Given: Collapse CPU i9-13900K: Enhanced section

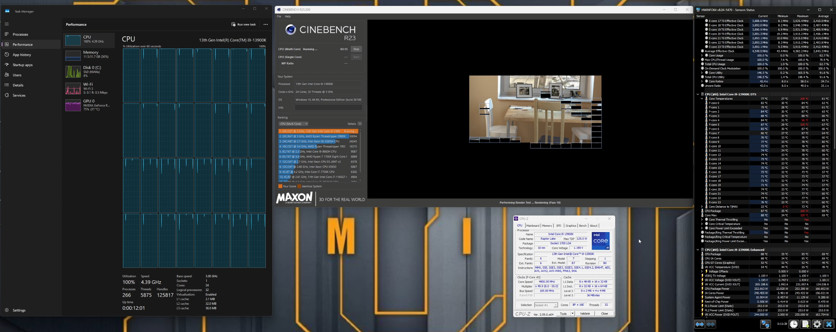Looking at the screenshot, I should click(x=698, y=250).
